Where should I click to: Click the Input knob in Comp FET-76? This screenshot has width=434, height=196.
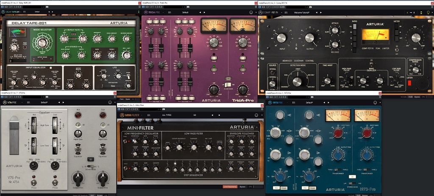[282, 38]
